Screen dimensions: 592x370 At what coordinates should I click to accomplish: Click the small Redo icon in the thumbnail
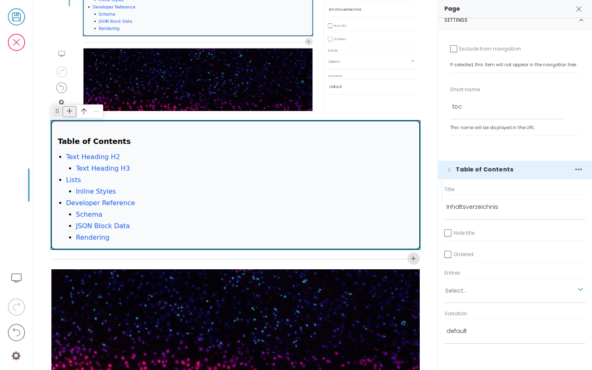tap(62, 72)
